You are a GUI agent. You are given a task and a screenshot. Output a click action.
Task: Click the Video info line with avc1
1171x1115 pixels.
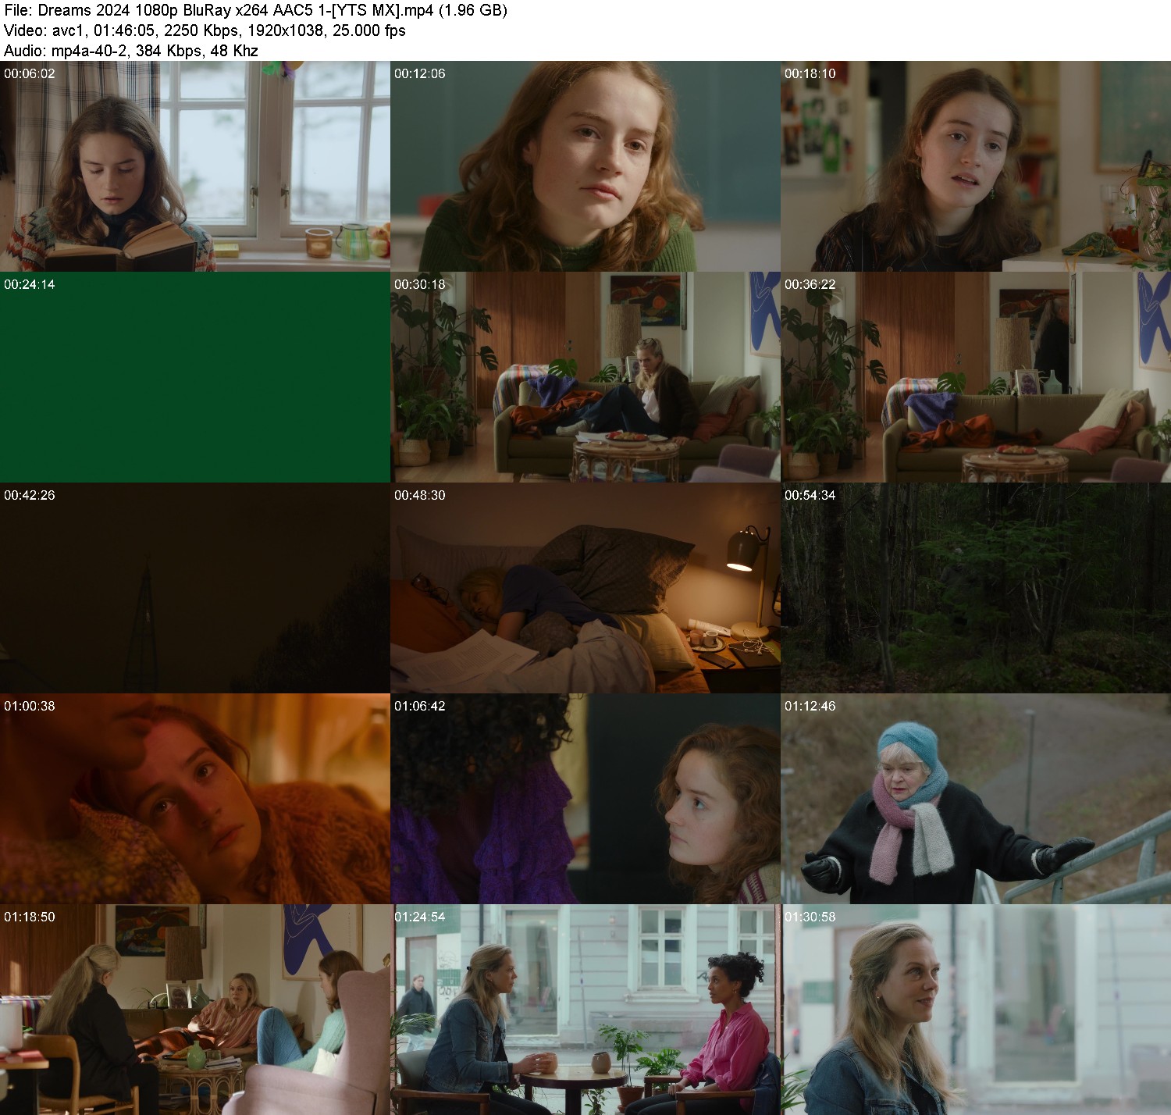[205, 30]
